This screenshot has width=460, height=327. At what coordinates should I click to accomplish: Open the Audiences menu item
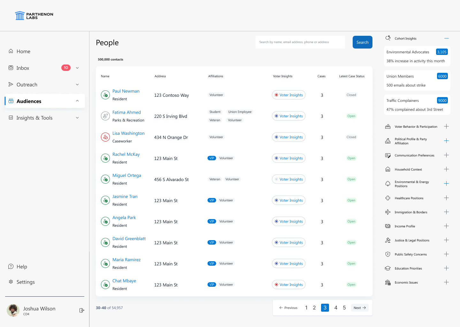(45, 101)
